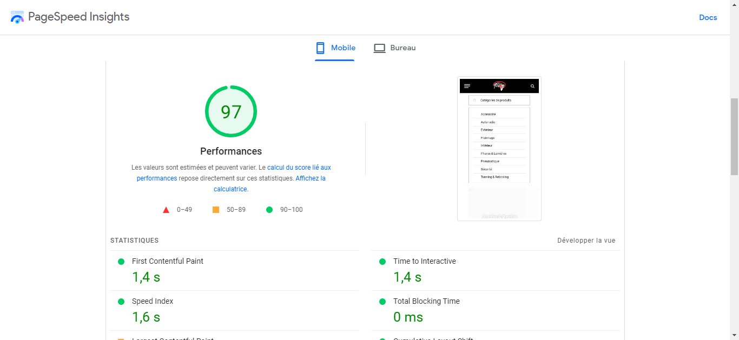
Task: Select the Speed Index label
Action: 153,301
